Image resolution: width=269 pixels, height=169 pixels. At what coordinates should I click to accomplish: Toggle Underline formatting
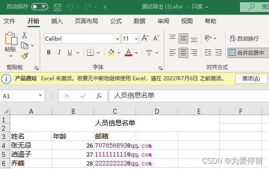70,52
